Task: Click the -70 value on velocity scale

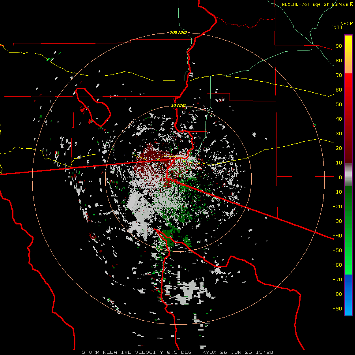Action: 337,280
